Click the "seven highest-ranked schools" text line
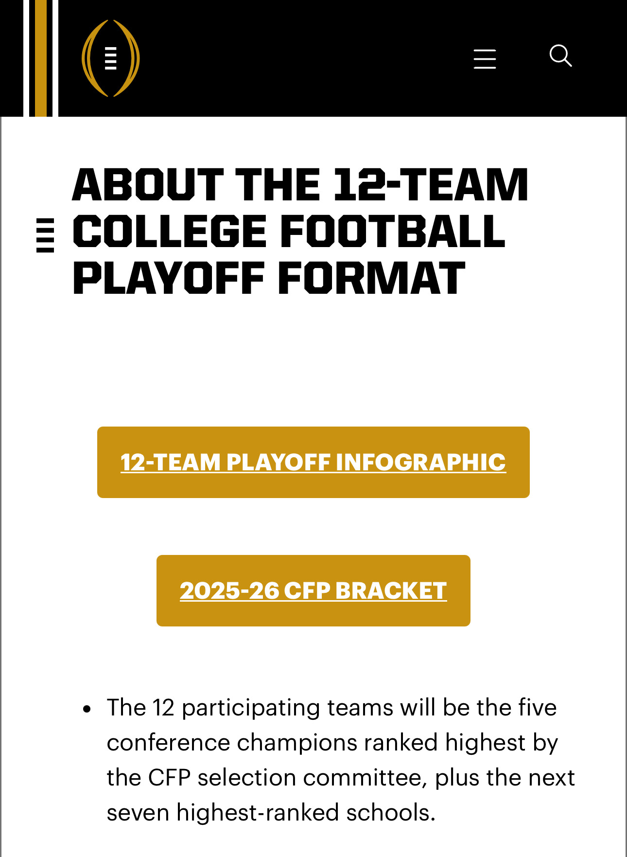The width and height of the screenshot is (627, 857). (x=271, y=813)
